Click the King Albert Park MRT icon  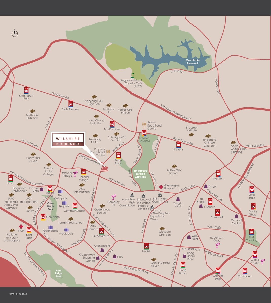click(26, 91)
